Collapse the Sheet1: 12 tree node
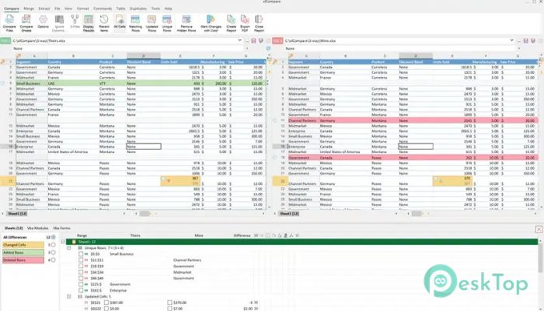 (63, 242)
